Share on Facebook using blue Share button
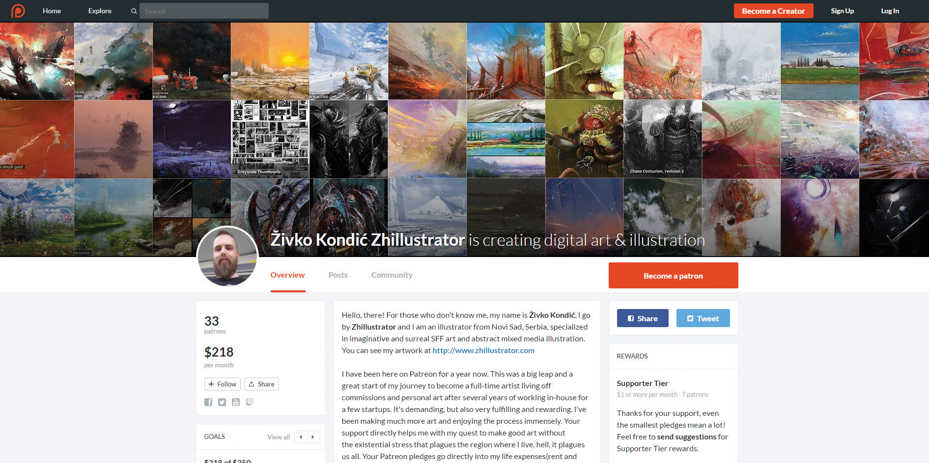The height and width of the screenshot is (463, 929). point(643,318)
